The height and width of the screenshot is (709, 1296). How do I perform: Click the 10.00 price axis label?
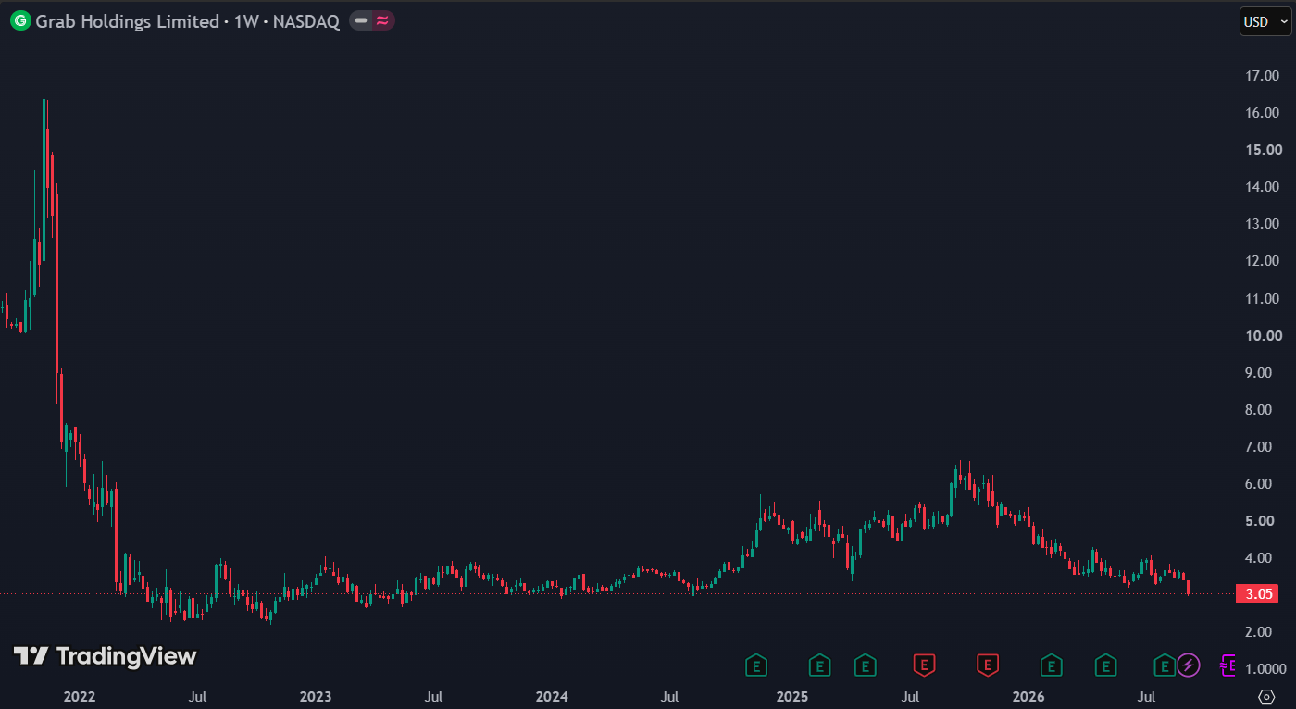1264,335
